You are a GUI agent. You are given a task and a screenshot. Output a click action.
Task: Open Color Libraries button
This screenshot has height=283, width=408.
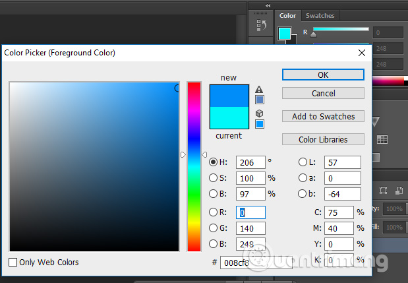coord(323,139)
